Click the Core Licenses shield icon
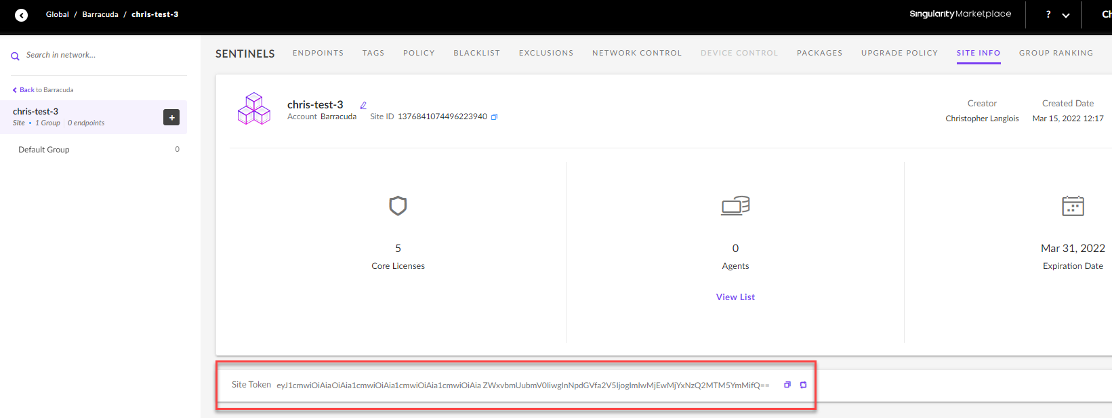Screen dimensions: 1112x418 tap(398, 205)
